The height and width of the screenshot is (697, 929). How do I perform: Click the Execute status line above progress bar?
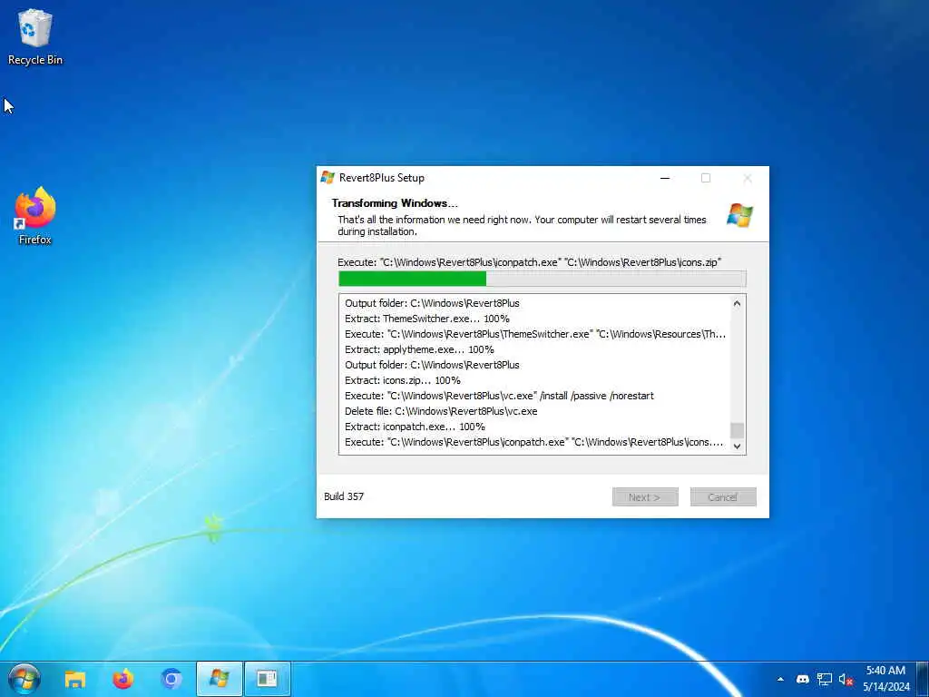tap(529, 262)
